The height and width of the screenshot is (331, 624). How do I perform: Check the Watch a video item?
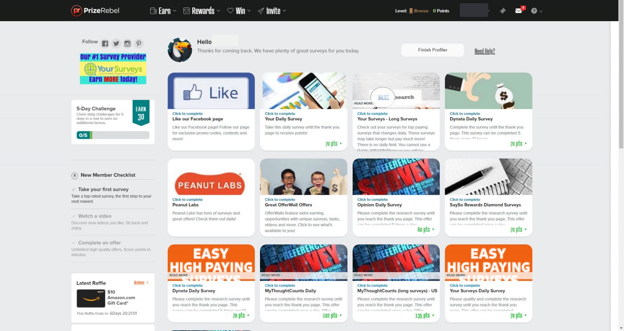[x=74, y=216]
